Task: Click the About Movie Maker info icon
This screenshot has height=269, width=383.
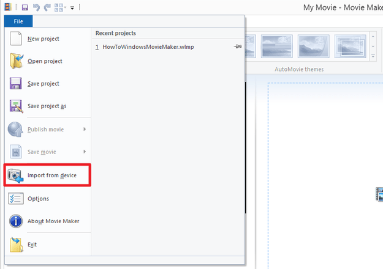Action: [16, 221]
